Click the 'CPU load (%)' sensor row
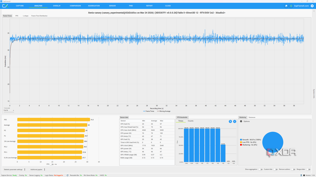Screen dimensions: 316x177 pyautogui.click(x=147, y=124)
